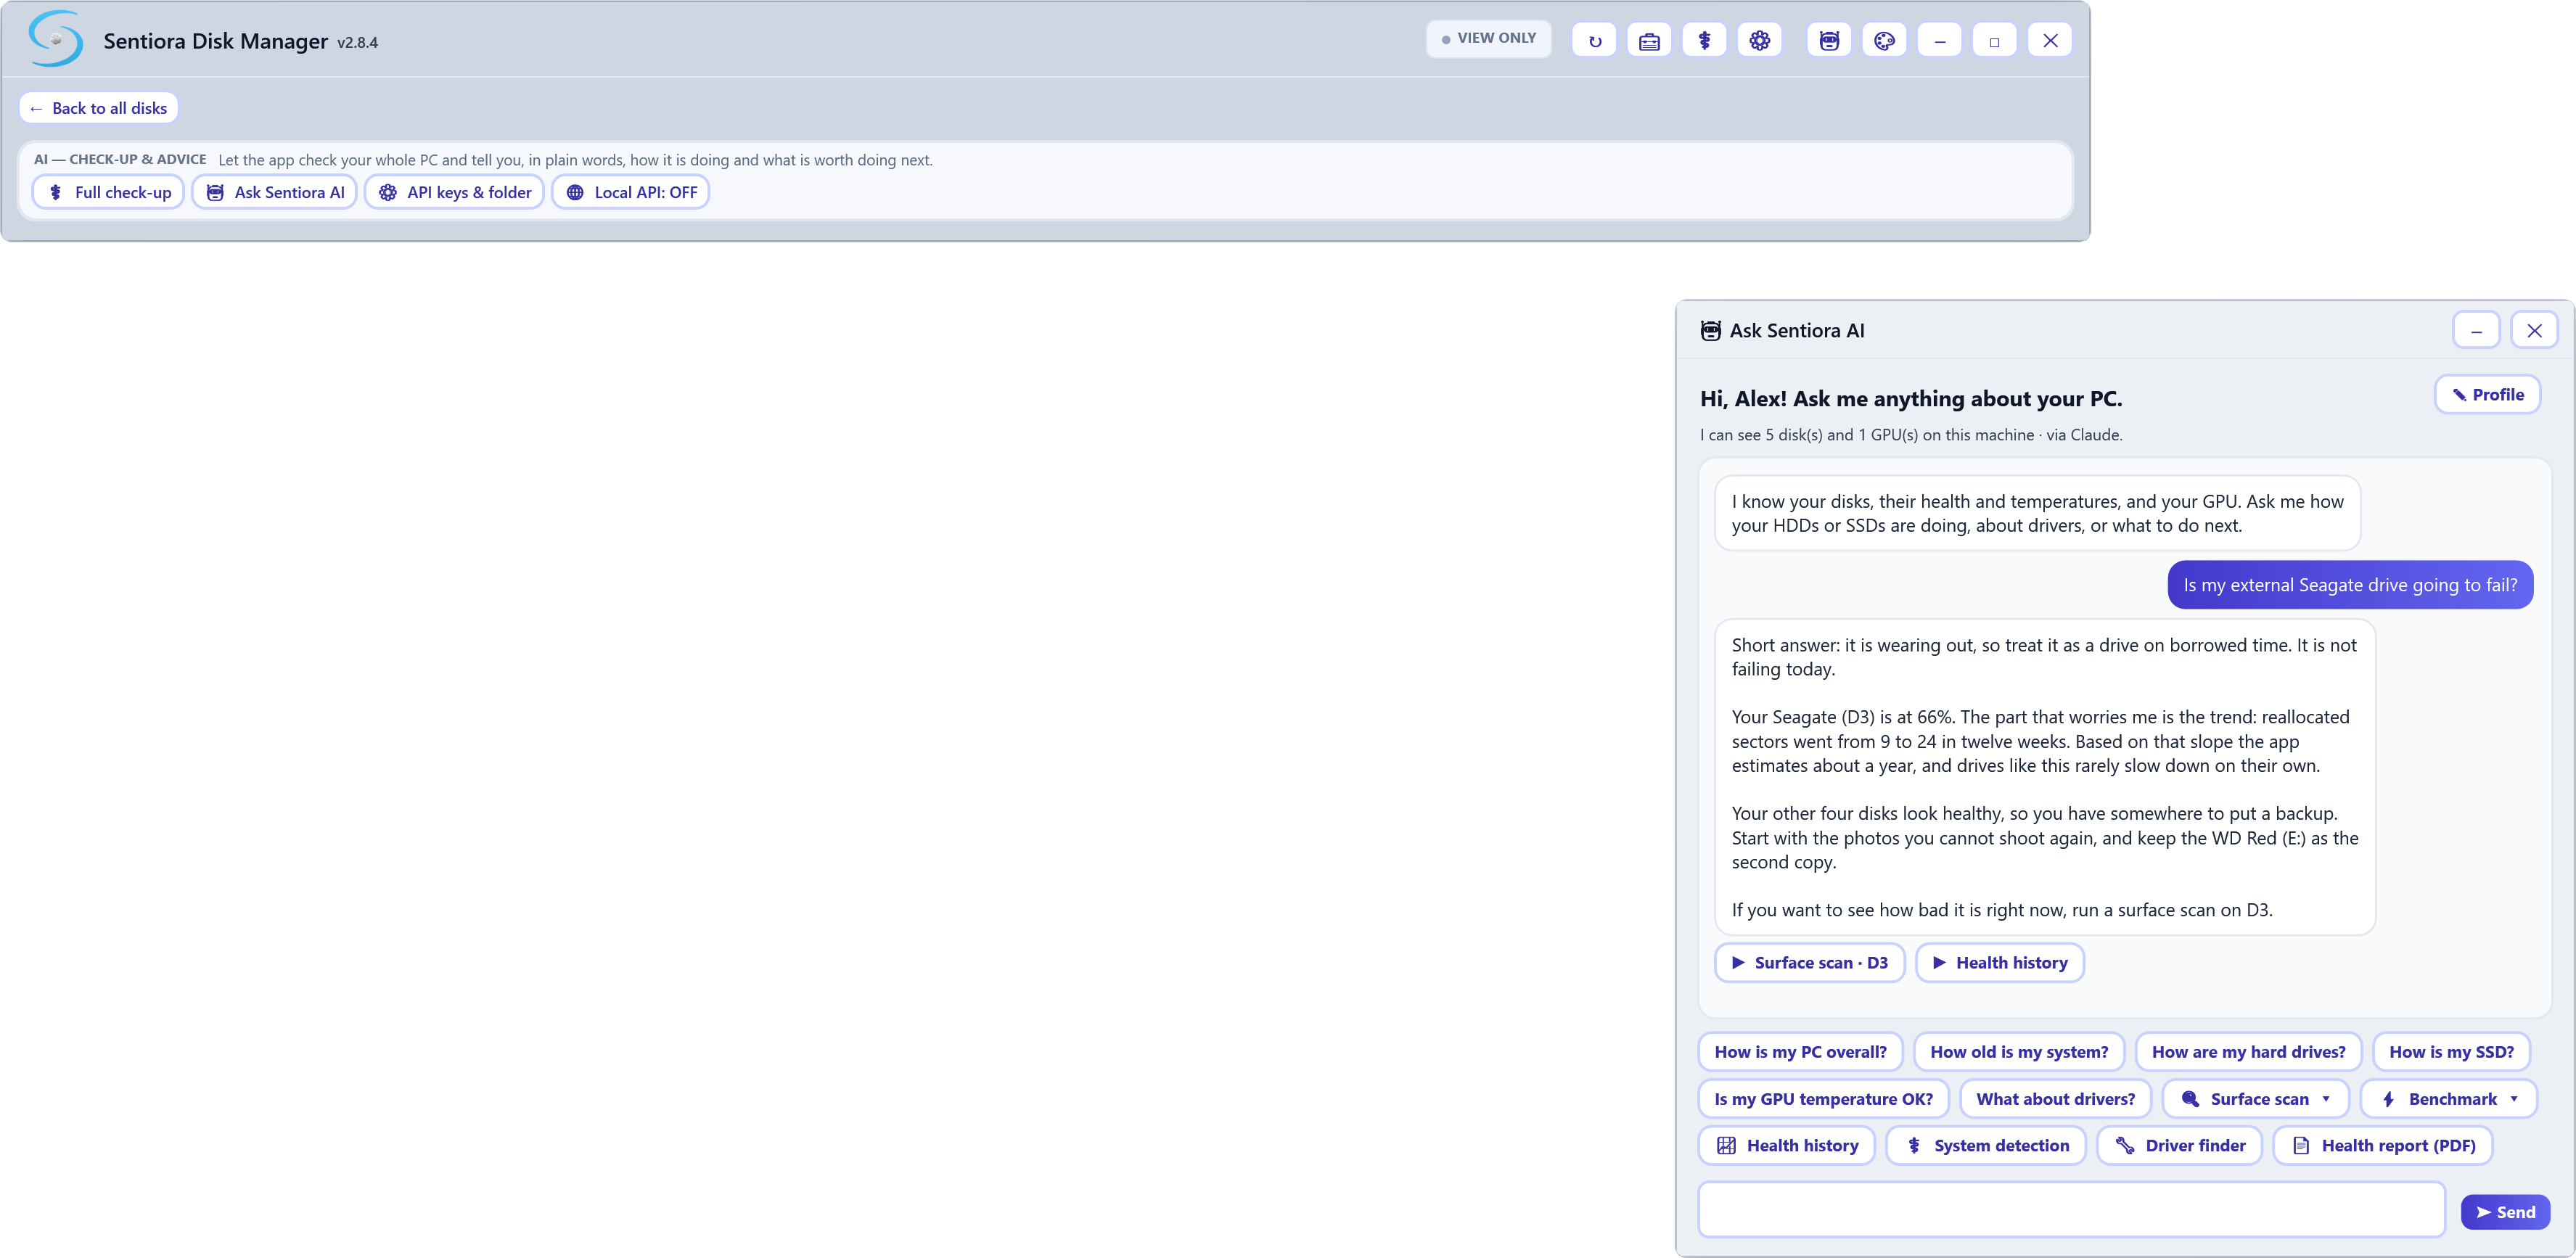
Task: Click the Sentiora swirl logo
Action: (55, 39)
